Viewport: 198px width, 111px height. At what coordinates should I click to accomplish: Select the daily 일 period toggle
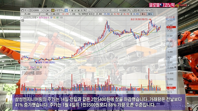coord(66,10)
